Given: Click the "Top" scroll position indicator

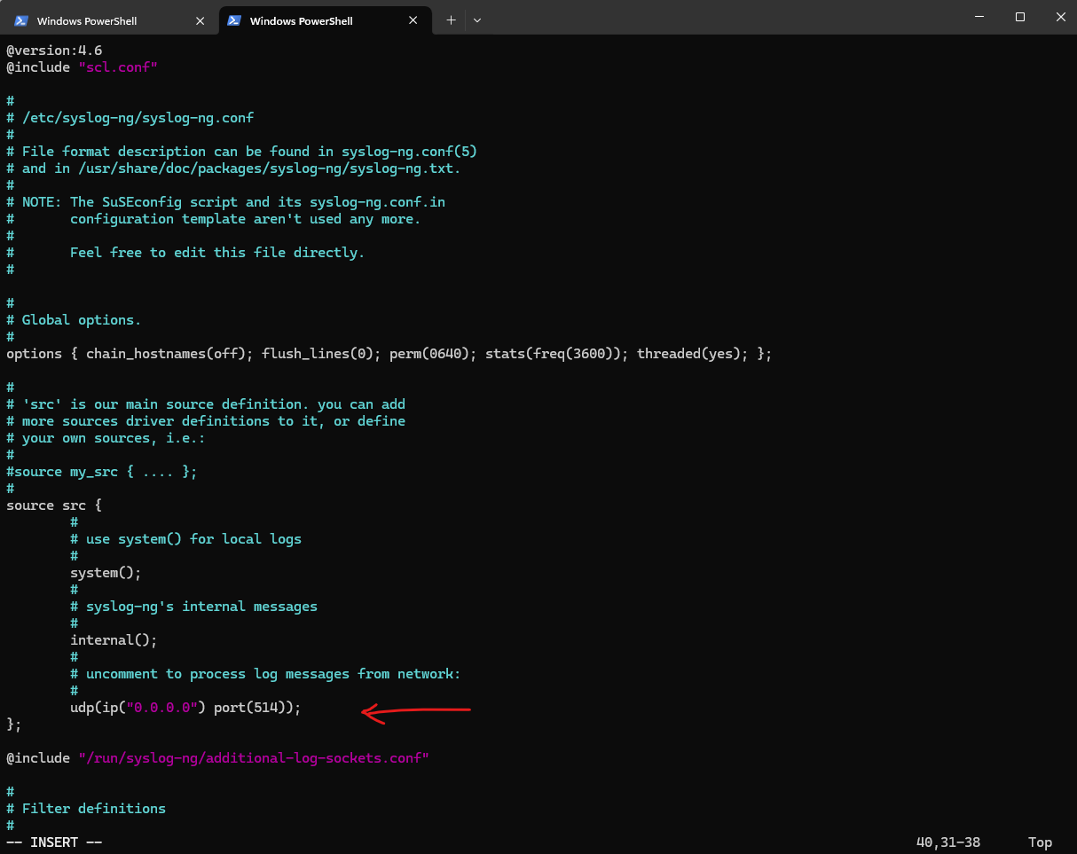Looking at the screenshot, I should click(1041, 842).
